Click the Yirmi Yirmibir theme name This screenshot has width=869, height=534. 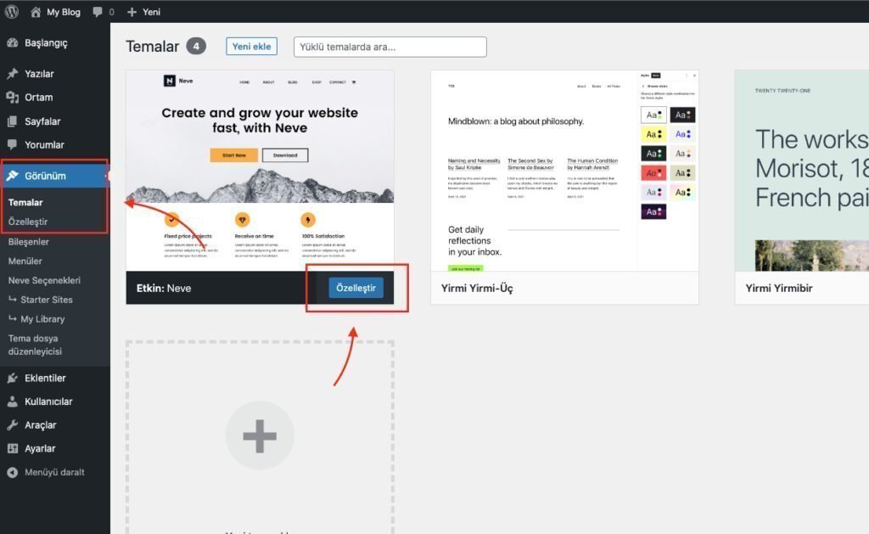point(779,289)
